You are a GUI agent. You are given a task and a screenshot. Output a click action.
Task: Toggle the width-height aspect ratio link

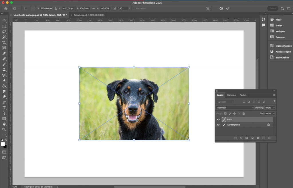coord(94,9)
